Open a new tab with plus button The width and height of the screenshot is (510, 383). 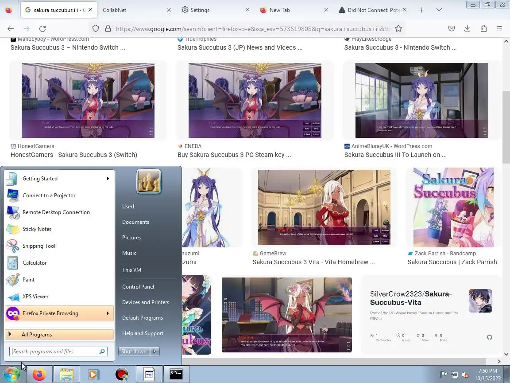tap(421, 10)
